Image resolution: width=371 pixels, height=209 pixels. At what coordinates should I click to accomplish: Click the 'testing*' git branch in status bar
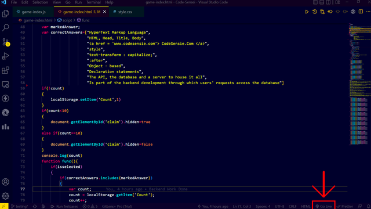[20, 207]
